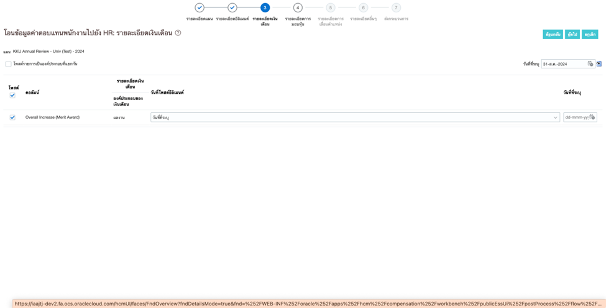This screenshot has height=308, width=606.
Task: Go to completed step 2 circle
Action: tap(232, 8)
